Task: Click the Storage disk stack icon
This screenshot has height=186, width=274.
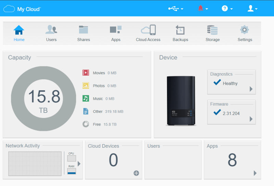Action: tap(212, 30)
